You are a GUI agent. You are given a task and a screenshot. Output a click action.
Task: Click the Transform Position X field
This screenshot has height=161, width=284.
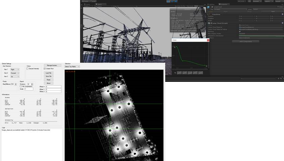pyautogui.click(x=247, y=16)
